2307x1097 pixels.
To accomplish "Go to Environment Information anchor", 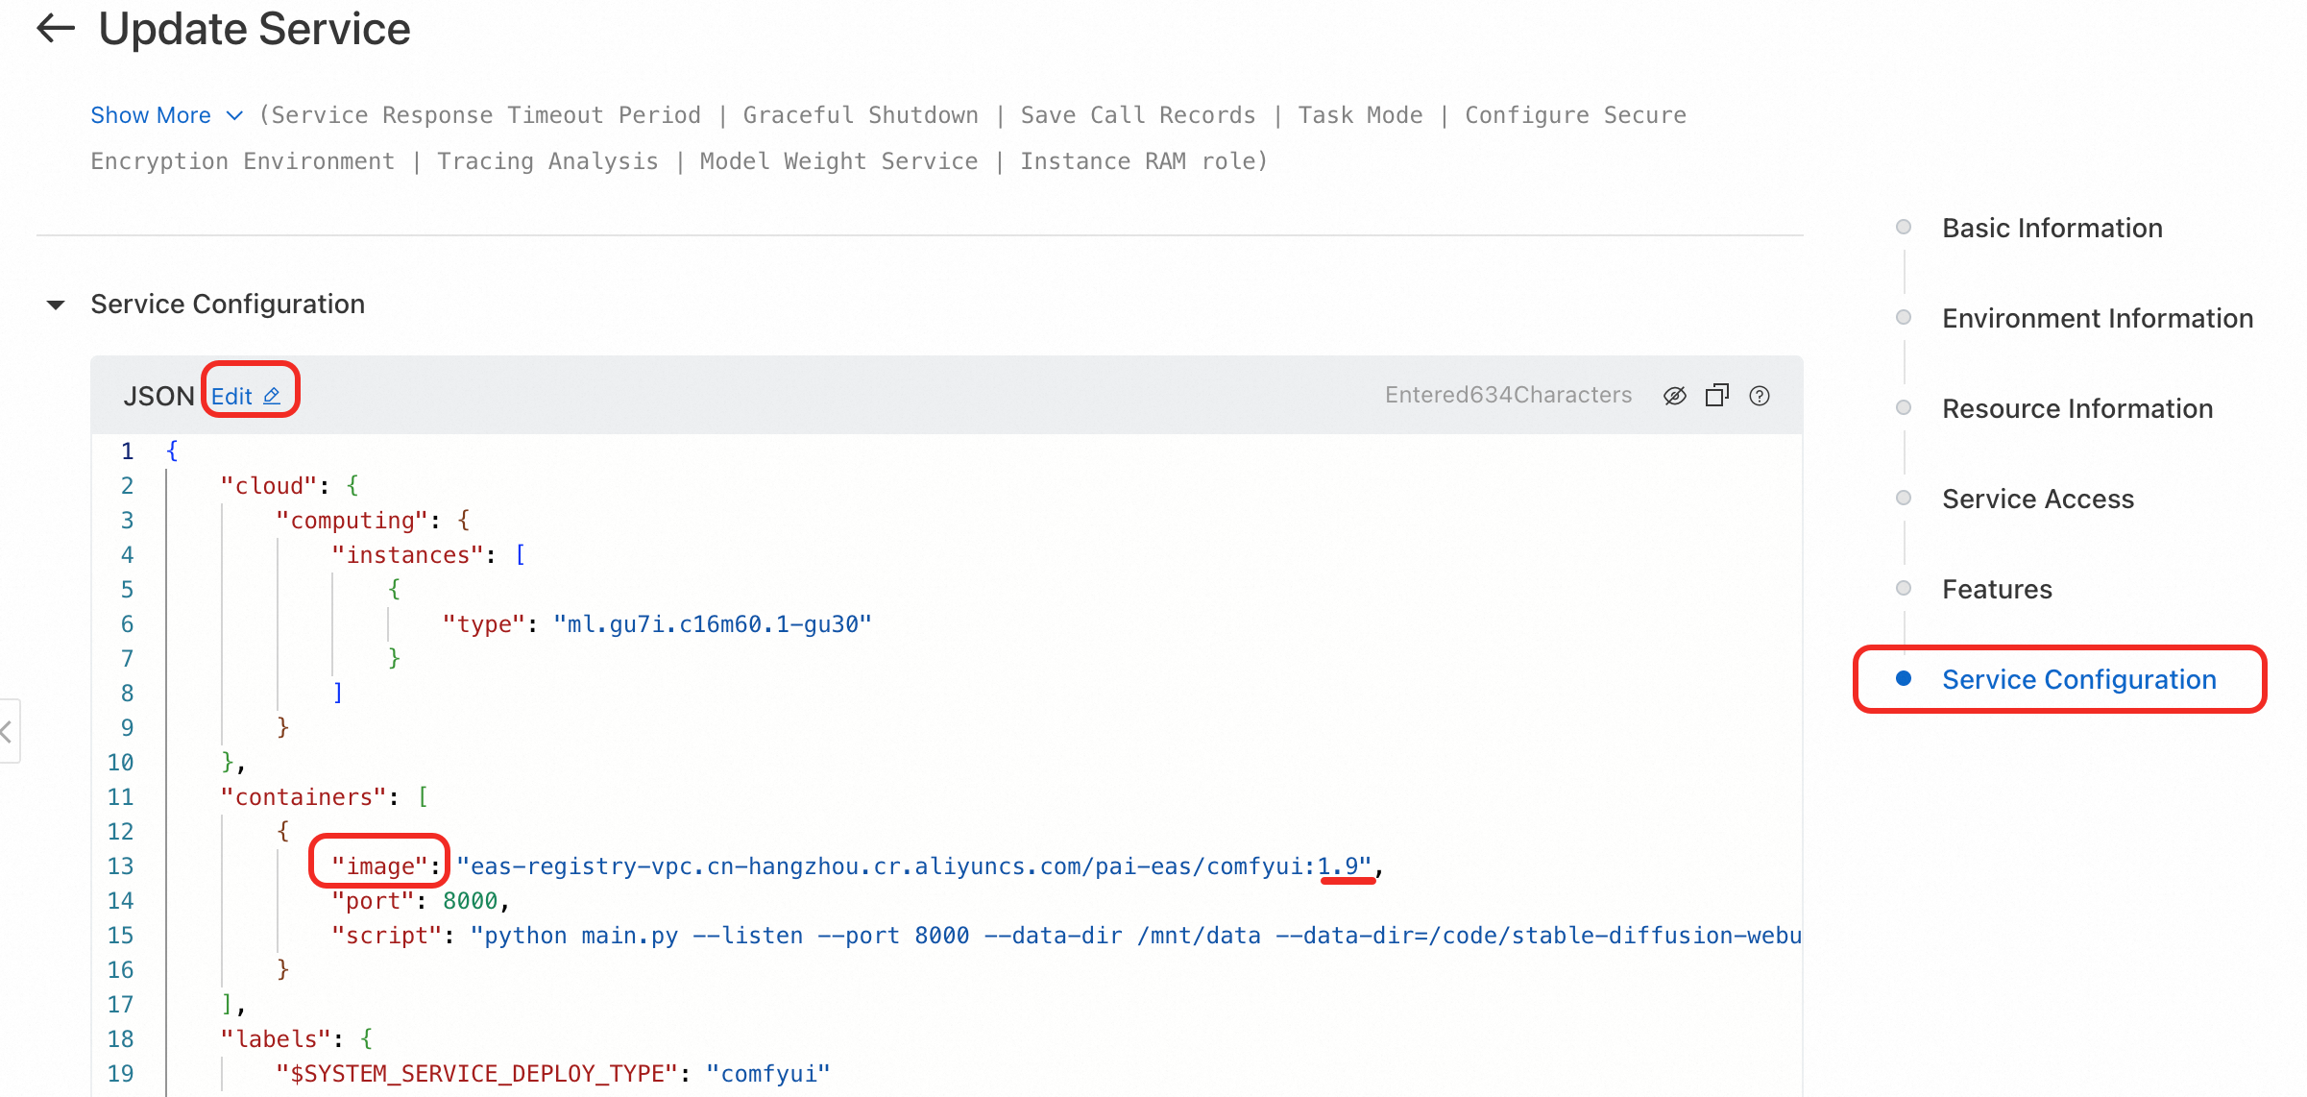I will 2097,318.
